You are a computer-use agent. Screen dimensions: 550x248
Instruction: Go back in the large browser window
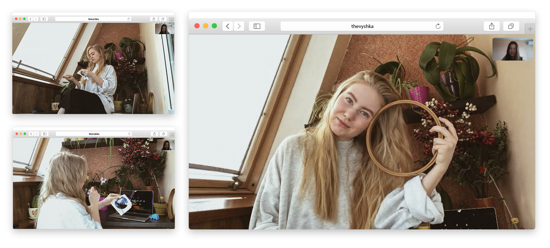click(x=228, y=26)
